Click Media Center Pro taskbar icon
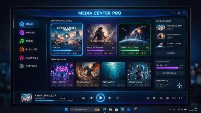 tap(122, 110)
